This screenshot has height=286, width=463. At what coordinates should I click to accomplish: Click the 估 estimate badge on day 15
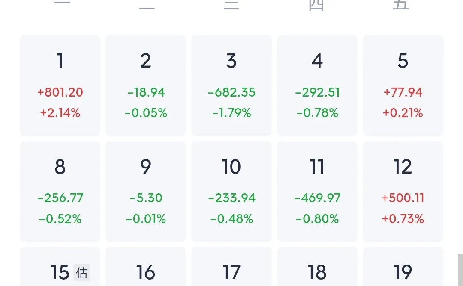[82, 273]
